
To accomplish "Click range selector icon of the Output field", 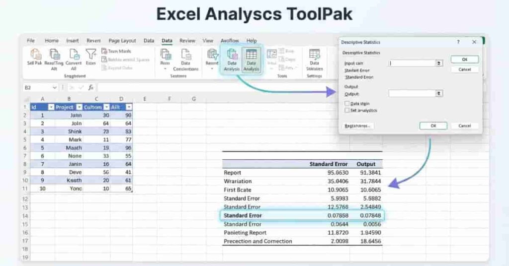I will pos(439,93).
